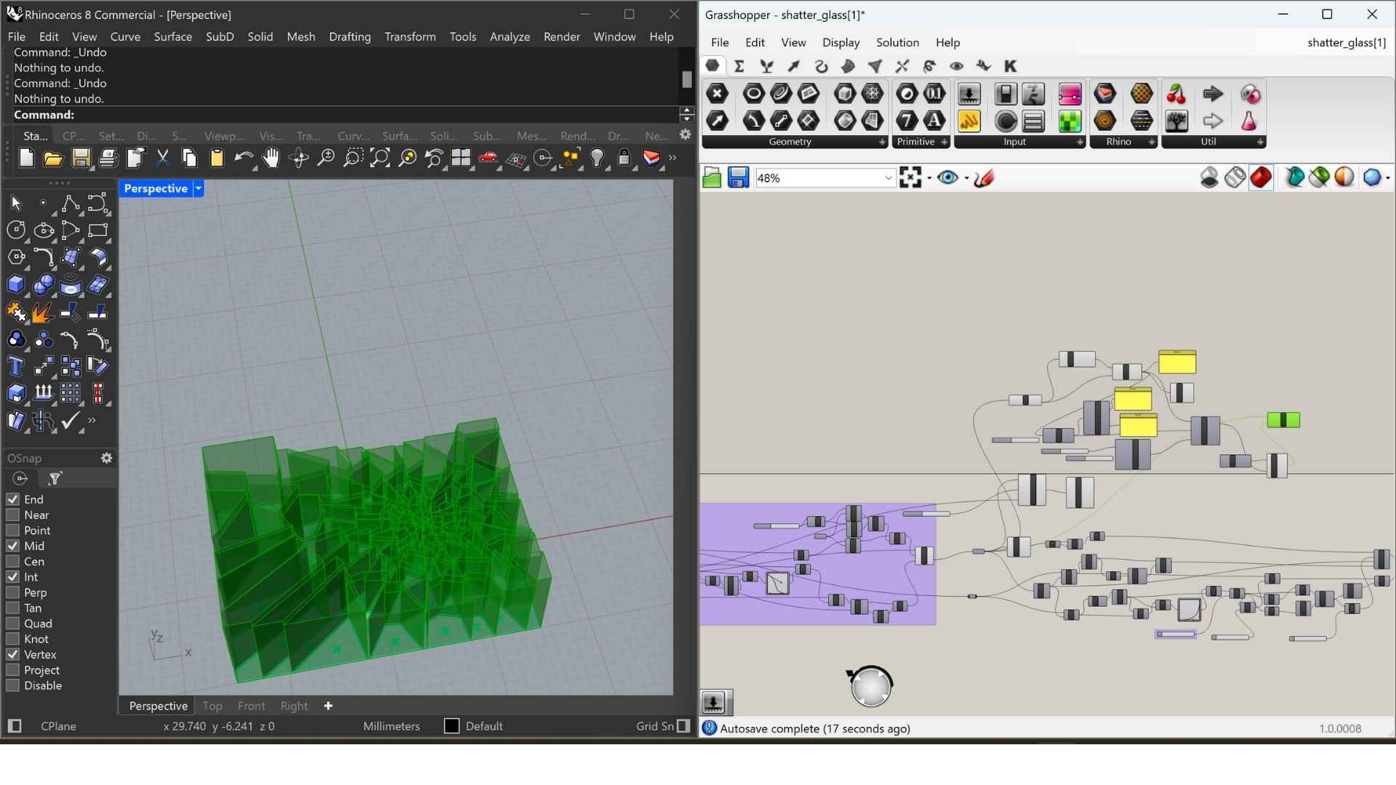Screen dimensions: 1396x785
Task: Select Zoom Extents icon in Rhino toolbar
Action: (x=380, y=158)
